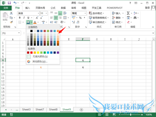
Task: Click the Orientation text angle icon
Action: (x=62, y=22)
